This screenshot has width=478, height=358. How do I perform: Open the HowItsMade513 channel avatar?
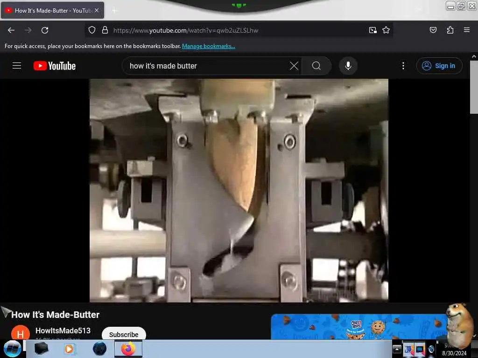tap(21, 333)
